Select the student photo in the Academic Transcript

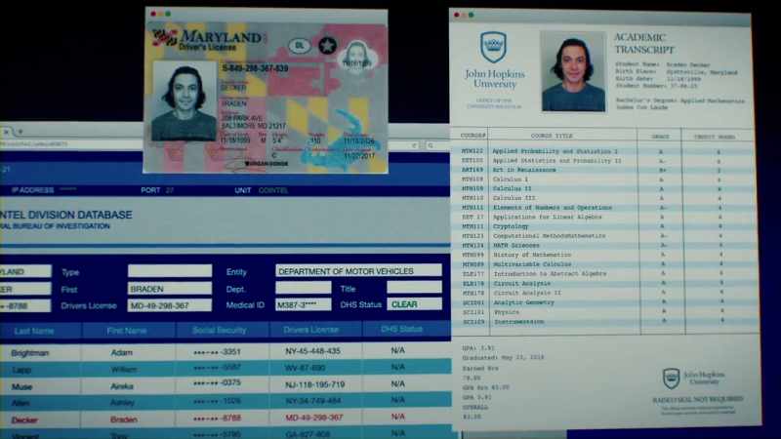coord(573,71)
